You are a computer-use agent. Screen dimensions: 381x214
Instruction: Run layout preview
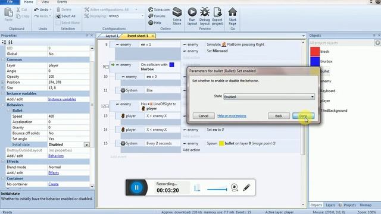tap(192, 16)
